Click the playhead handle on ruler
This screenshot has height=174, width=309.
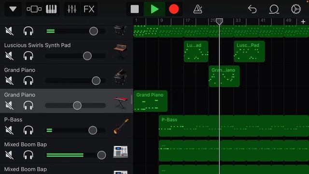click(x=219, y=21)
